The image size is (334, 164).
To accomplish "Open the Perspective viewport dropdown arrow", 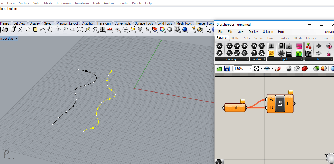I will point(16,39).
